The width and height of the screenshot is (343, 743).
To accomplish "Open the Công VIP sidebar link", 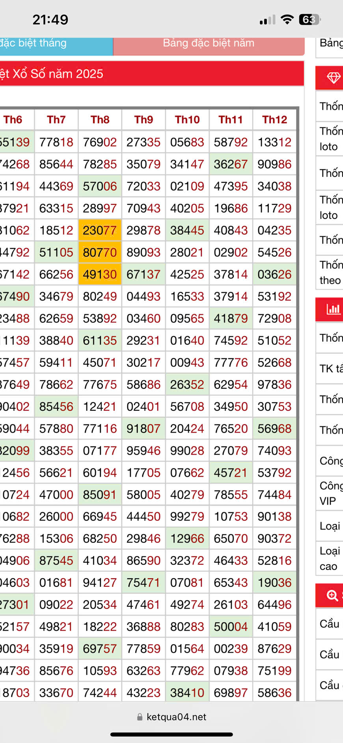I will tap(330, 493).
